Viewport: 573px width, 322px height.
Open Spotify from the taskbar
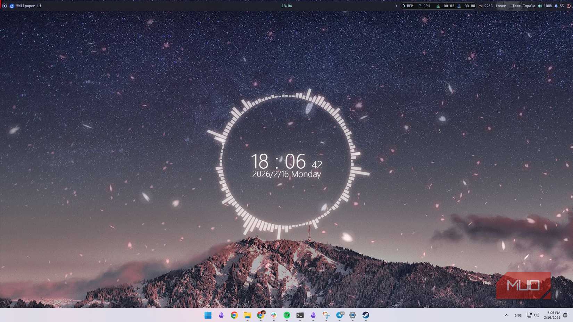tap(287, 315)
